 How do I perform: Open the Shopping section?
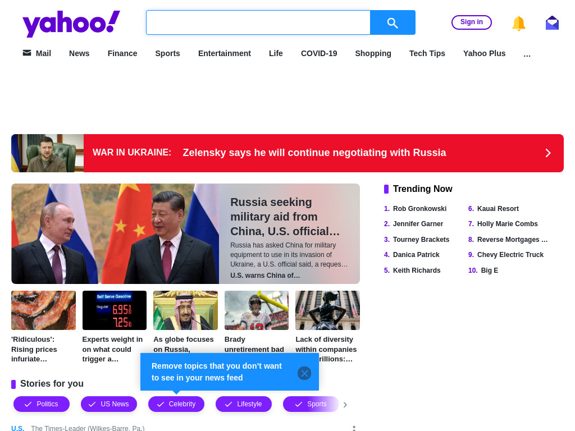click(x=373, y=53)
